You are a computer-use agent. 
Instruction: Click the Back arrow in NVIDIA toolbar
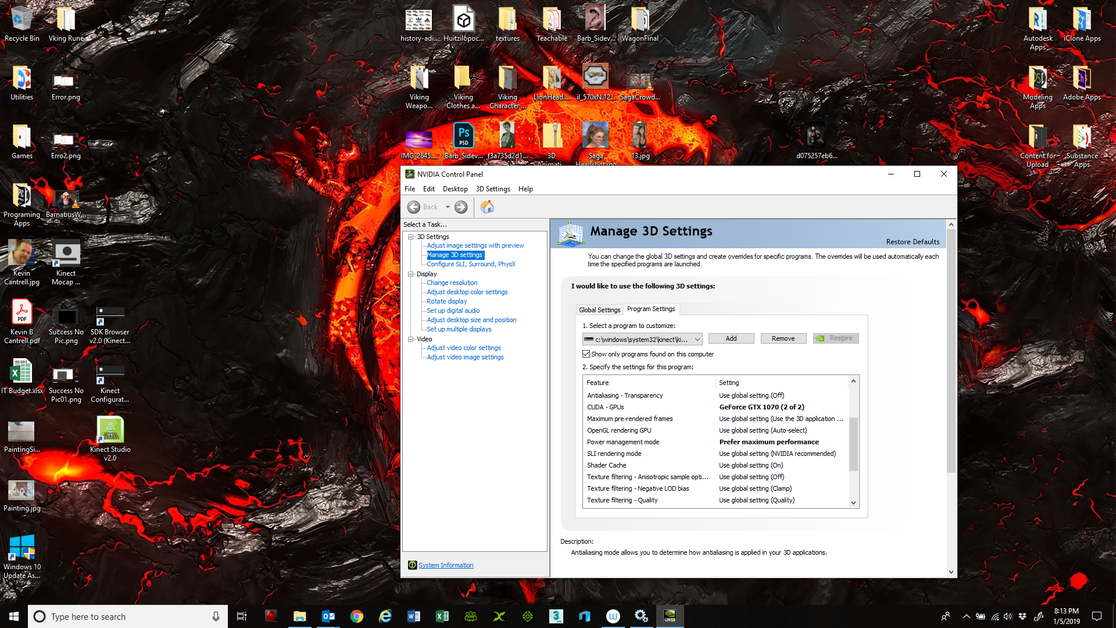point(414,207)
